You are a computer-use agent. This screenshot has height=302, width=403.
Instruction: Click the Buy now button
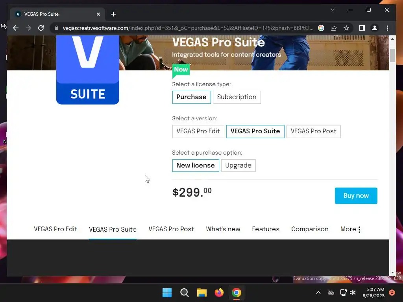(x=356, y=196)
